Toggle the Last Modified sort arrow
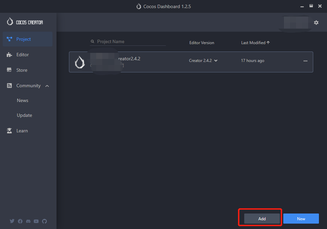The height and width of the screenshot is (229, 327). 268,42
